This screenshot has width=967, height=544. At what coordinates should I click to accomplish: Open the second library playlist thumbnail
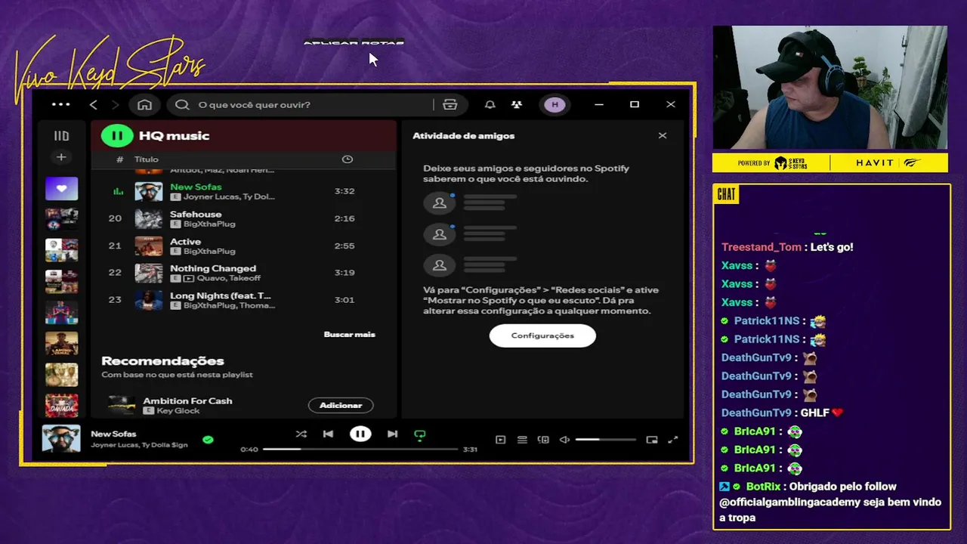[61, 219]
